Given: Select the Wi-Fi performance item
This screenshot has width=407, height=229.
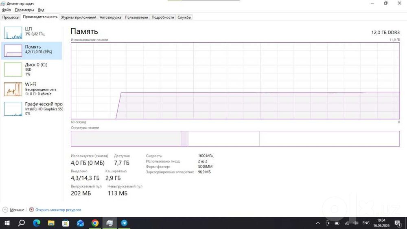Looking at the screenshot, I should pyautogui.click(x=32, y=89).
